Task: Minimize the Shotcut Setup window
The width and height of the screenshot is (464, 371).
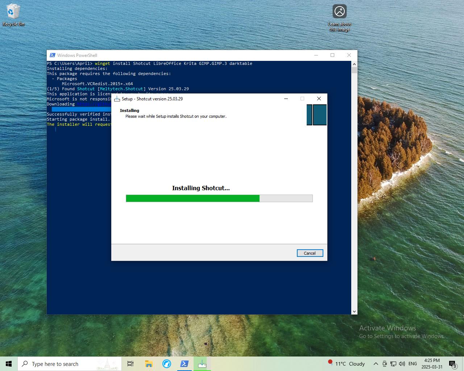Action: pos(286,99)
